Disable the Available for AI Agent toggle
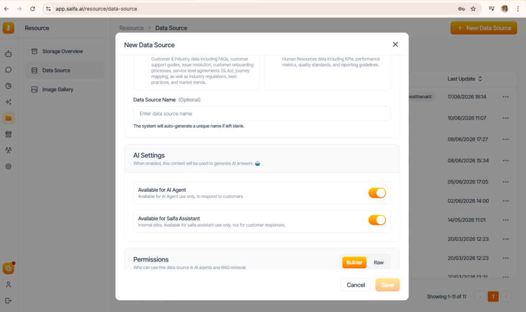The width and height of the screenshot is (526, 312). (x=377, y=193)
